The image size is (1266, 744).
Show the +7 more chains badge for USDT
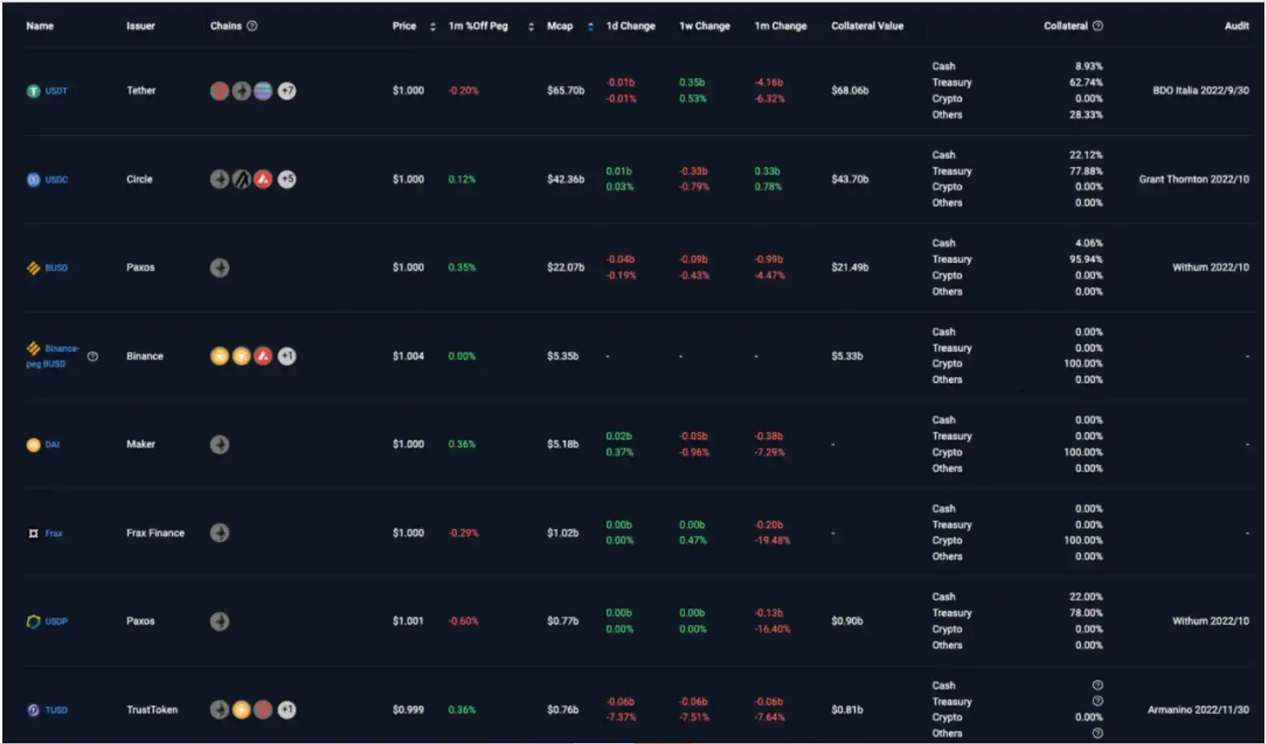pyautogui.click(x=286, y=91)
